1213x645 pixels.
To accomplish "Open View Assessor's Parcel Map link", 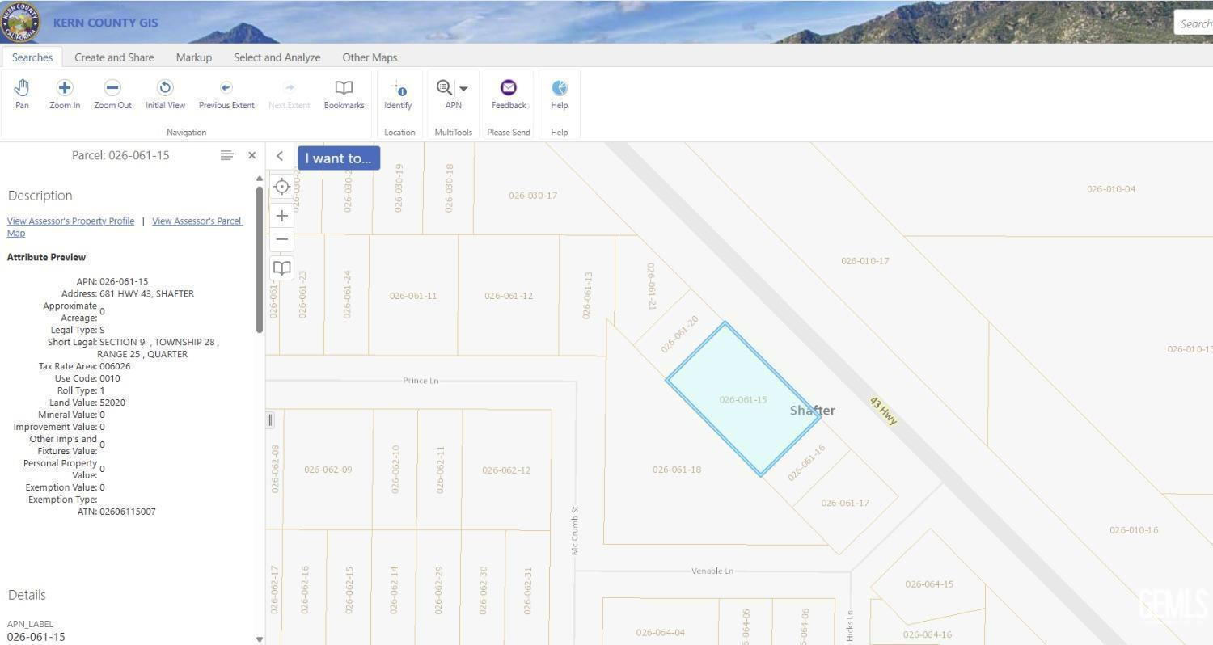I will [125, 226].
